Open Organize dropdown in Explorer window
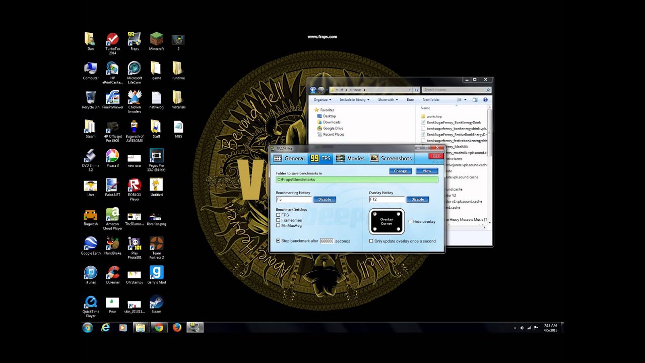Viewport: 645px width, 363px height. (x=322, y=100)
